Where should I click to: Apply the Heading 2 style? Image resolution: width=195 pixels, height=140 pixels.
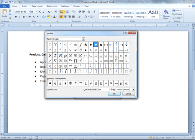(141, 14)
